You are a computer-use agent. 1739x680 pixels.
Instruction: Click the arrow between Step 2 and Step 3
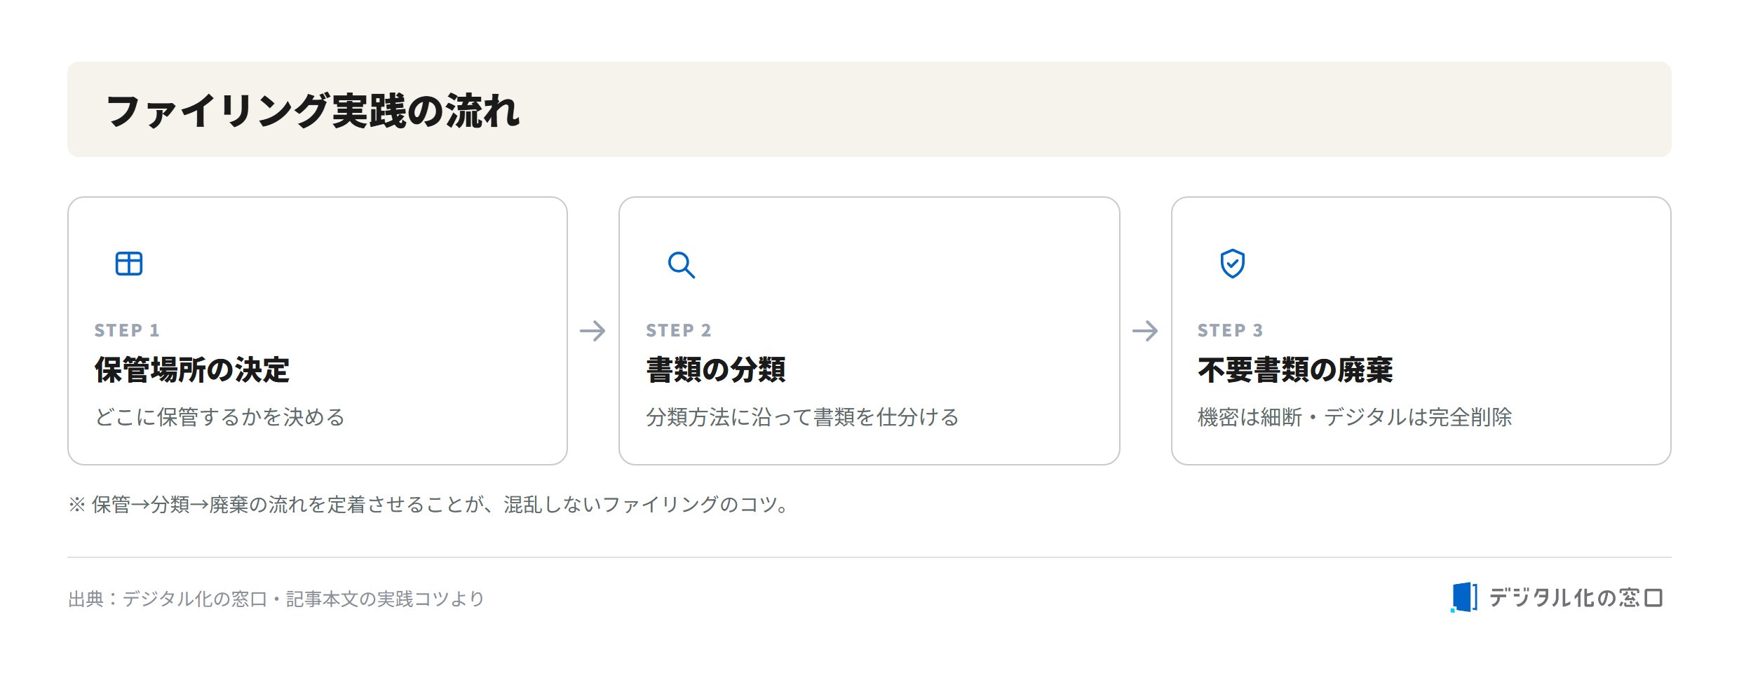pos(1145,331)
